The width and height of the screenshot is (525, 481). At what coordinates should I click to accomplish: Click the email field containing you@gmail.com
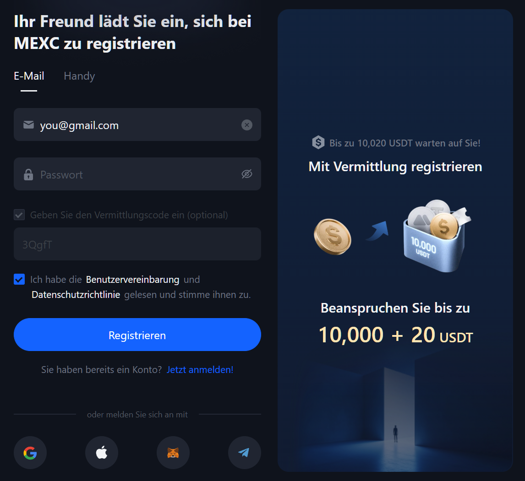[x=137, y=124]
